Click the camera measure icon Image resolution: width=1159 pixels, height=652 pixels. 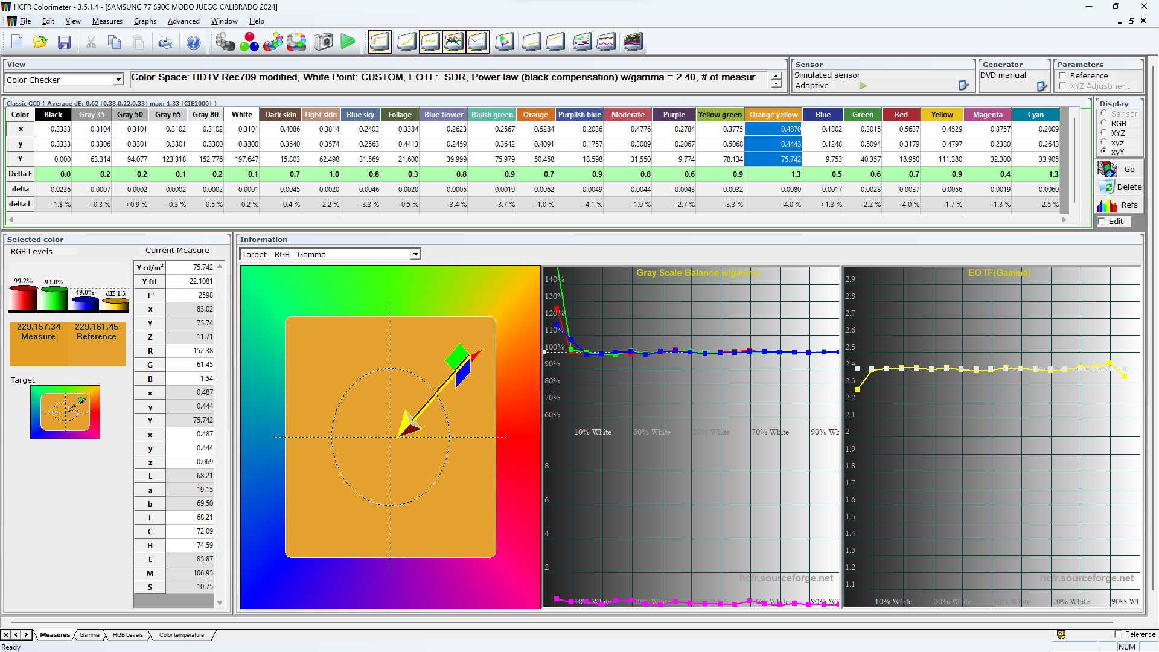coord(324,42)
